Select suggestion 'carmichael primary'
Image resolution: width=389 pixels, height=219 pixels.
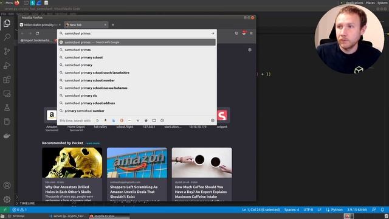(137, 65)
